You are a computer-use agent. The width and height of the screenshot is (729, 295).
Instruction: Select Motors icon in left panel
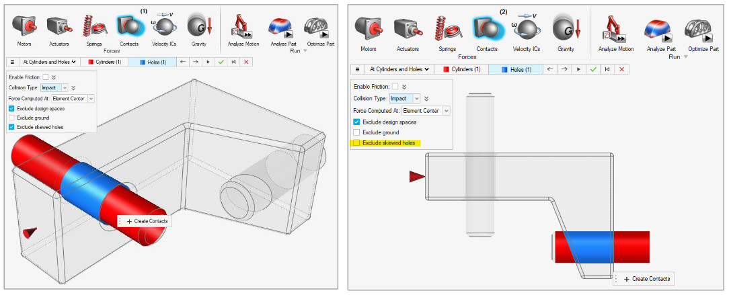(25, 28)
